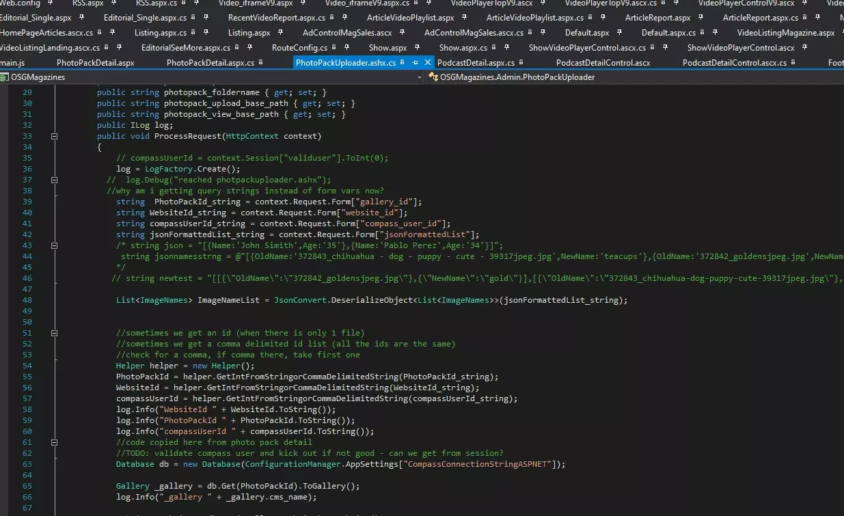Click pin icon on PodcastDetail.aspx.cs tab
Image resolution: width=844 pixels, height=516 pixels.
coord(528,63)
